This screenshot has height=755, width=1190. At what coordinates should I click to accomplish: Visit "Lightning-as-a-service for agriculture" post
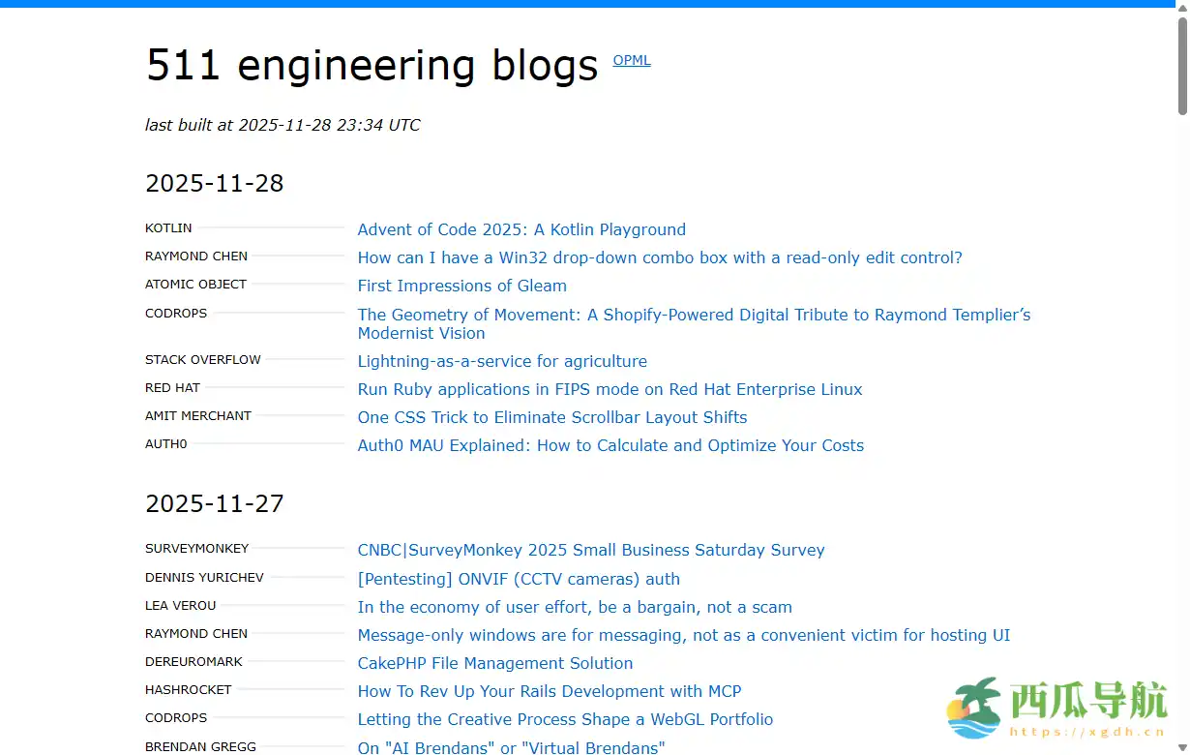coord(502,361)
